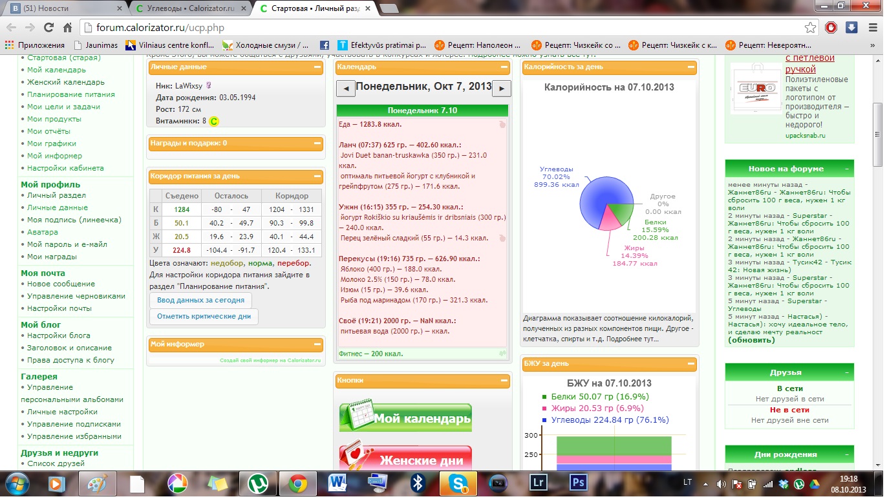Open Windows Media Player taskbar icon
The width and height of the screenshot is (887, 499).
58,483
